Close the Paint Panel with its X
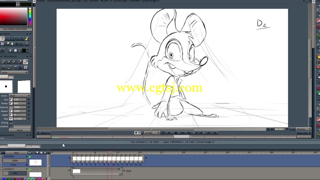The height and width of the screenshot is (180, 320). pyautogui.click(x=31, y=34)
